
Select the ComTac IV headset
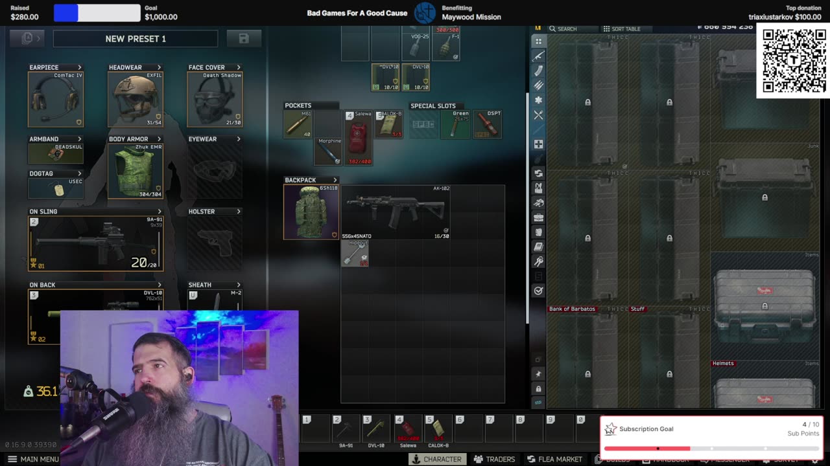tap(56, 99)
